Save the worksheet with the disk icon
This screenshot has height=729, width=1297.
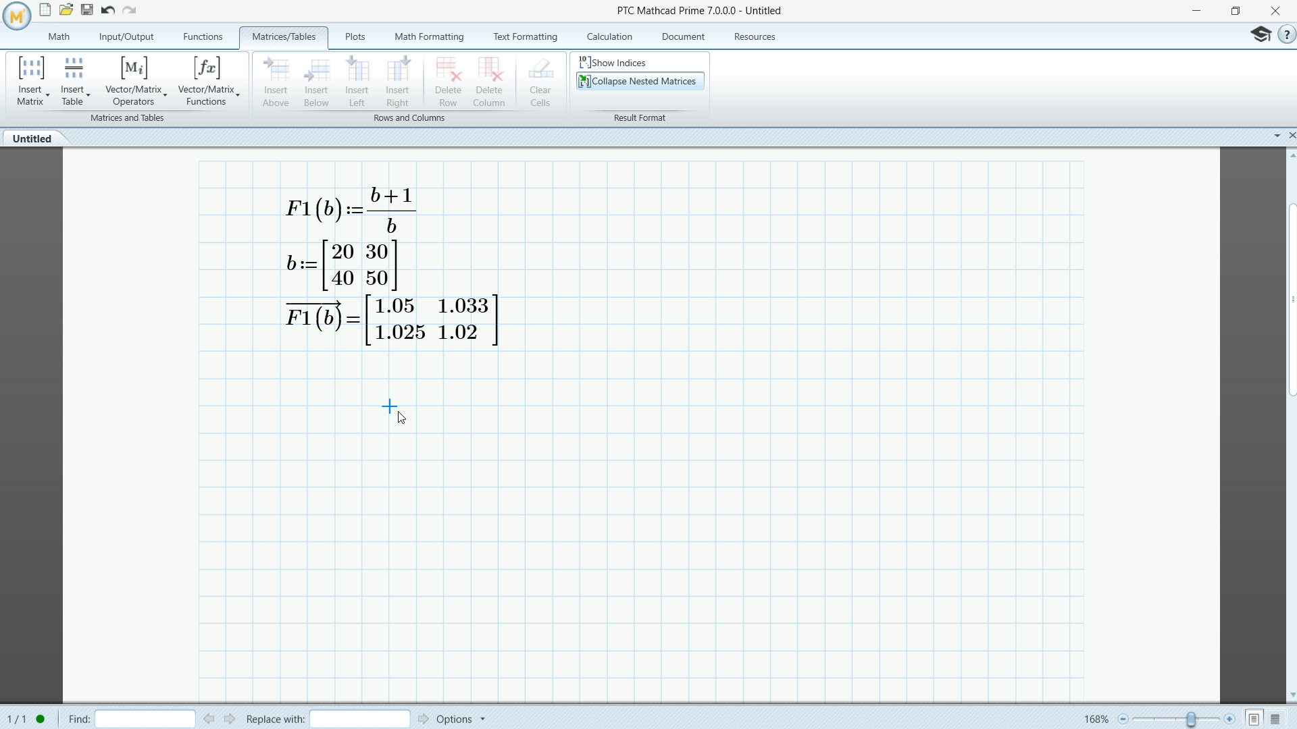(x=87, y=10)
